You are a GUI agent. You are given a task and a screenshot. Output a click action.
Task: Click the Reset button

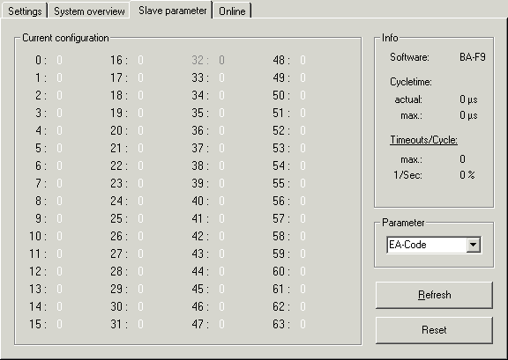[434, 330]
